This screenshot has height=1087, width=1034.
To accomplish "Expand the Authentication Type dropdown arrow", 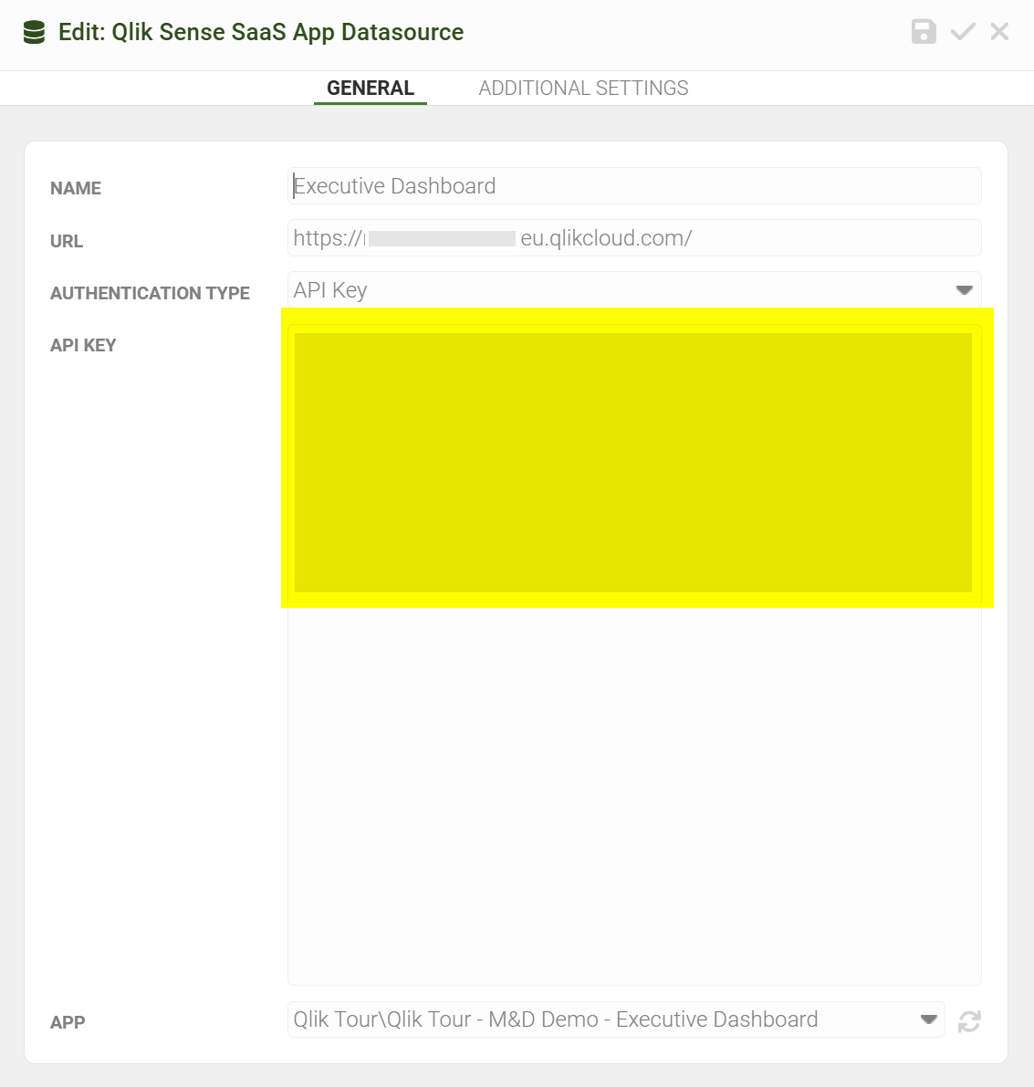I will 964,290.
